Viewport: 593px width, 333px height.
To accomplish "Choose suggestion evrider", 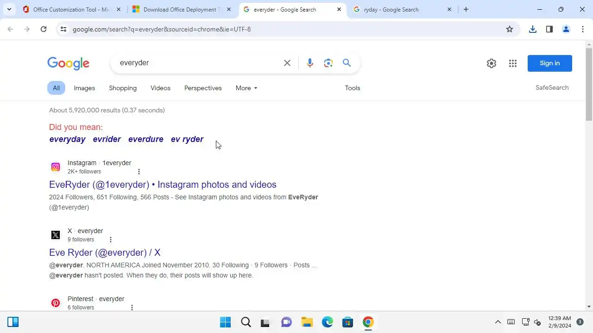I will [107, 139].
